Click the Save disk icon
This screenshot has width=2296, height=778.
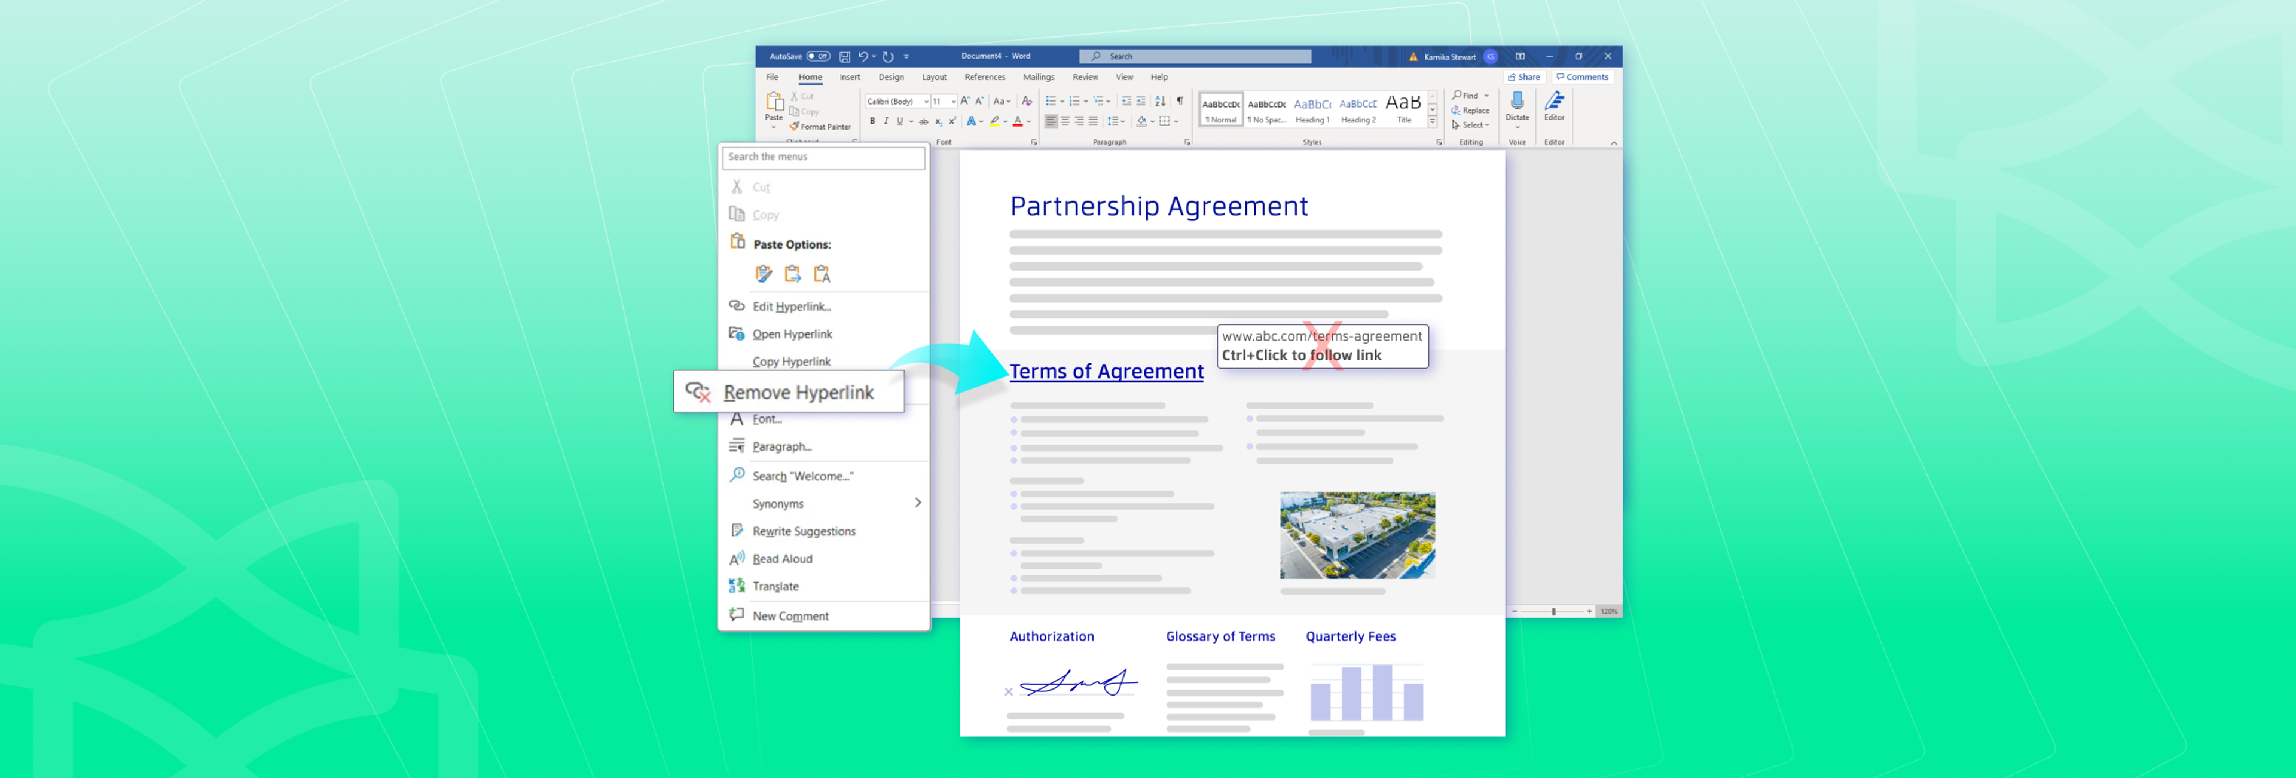coord(844,56)
